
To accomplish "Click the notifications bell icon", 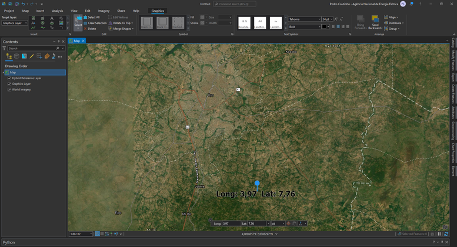I will coord(411,4).
